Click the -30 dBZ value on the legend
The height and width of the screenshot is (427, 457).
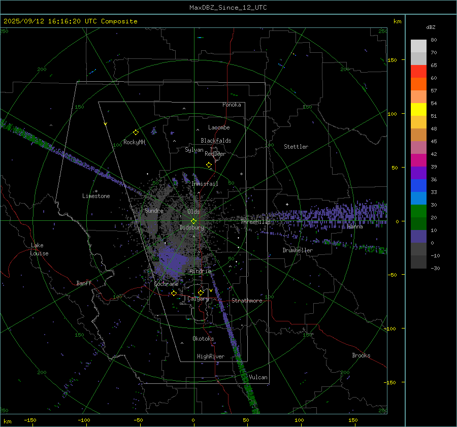pyautogui.click(x=435, y=268)
